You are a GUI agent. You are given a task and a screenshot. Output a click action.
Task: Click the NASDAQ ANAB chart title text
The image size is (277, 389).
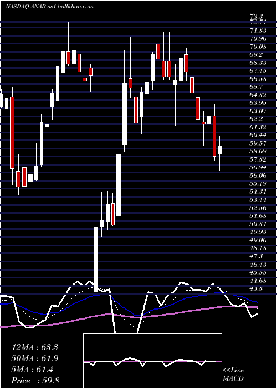coord(49,7)
